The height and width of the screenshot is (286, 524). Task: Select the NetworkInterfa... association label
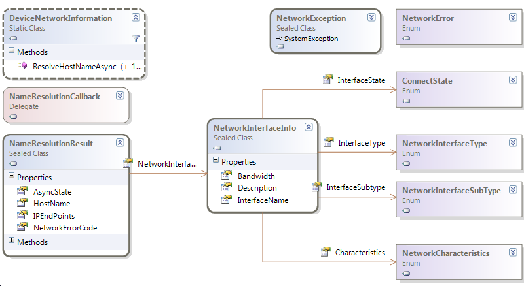pyautogui.click(x=167, y=164)
